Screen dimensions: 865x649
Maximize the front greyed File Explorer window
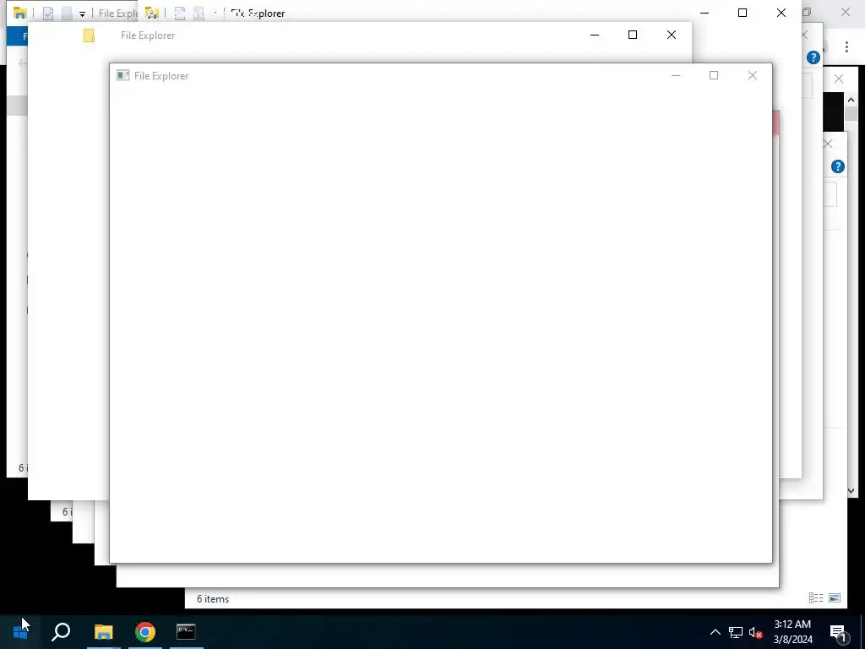[714, 75]
